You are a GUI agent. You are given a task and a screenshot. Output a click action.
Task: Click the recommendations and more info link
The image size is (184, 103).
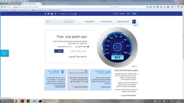pos(128,96)
